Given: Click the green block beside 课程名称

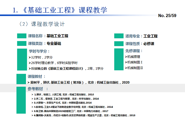Looking at the screenshot, I should click(22, 36).
